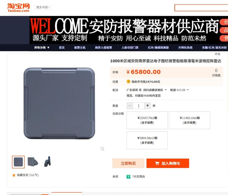Open the 更多市场 dropdown
The height and width of the screenshot is (195, 228).
pos(43,7)
